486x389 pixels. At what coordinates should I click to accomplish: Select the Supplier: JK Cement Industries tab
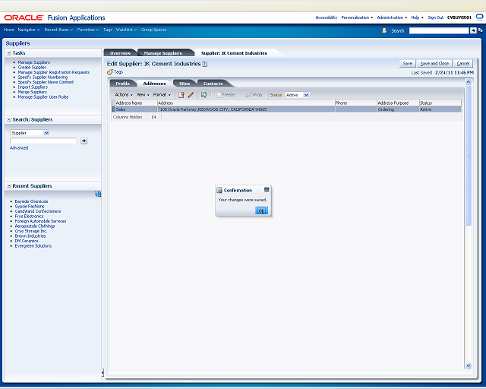[x=234, y=53]
